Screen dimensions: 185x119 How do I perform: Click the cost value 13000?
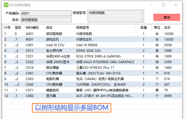pos(169,39)
